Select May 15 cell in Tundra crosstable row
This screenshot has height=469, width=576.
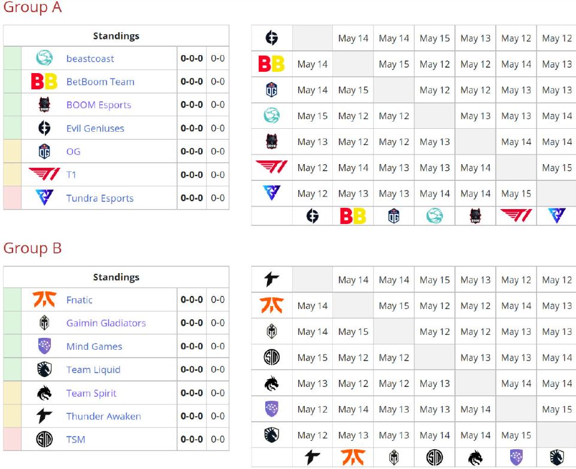pyautogui.click(x=516, y=193)
